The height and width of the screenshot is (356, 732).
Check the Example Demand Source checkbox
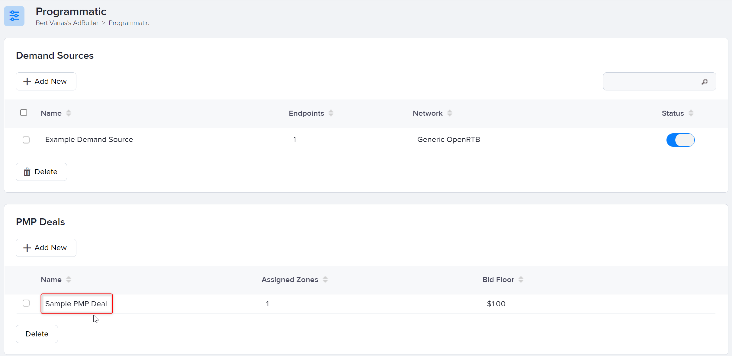(x=26, y=140)
